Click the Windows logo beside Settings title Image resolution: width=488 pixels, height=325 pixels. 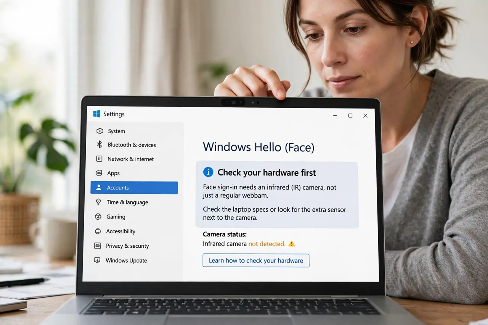coord(96,114)
